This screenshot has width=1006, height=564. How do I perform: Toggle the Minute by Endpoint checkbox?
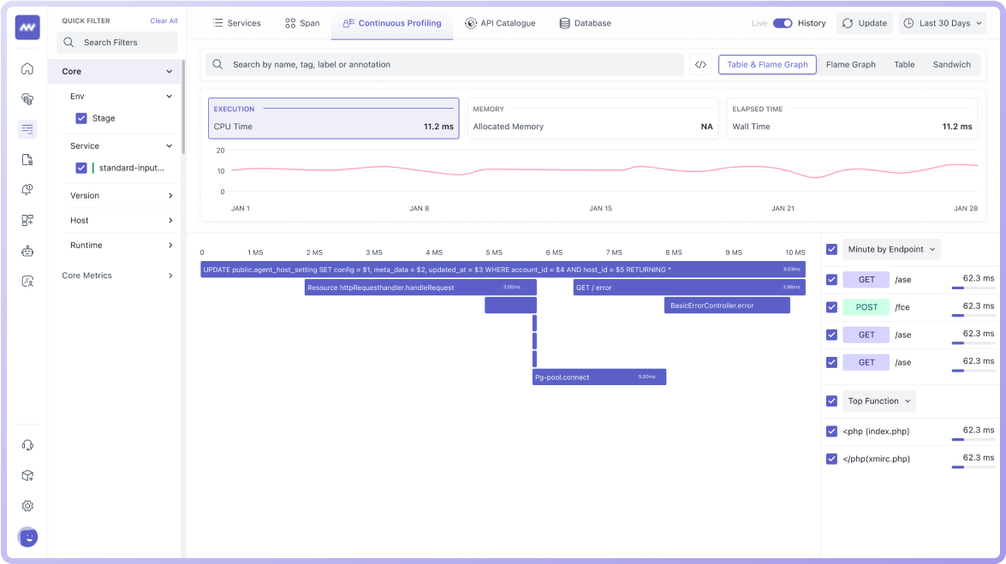coord(831,249)
